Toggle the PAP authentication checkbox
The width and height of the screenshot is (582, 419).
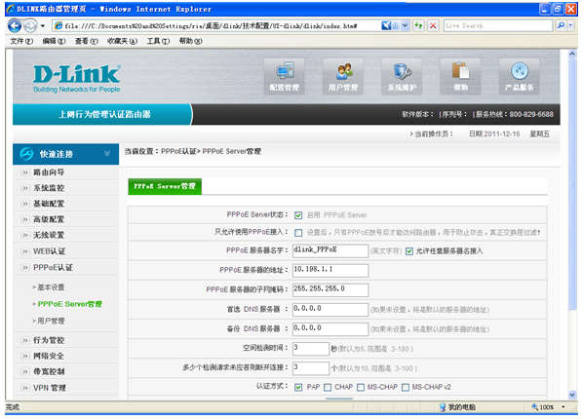coord(298,388)
